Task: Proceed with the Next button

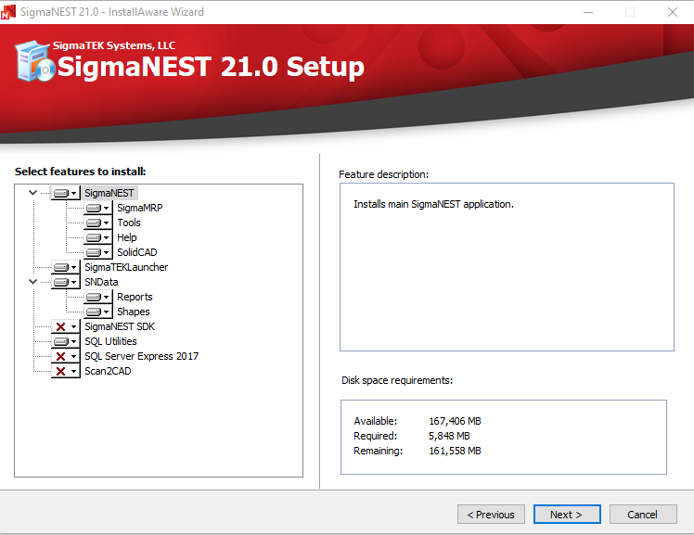Action: coord(567,515)
